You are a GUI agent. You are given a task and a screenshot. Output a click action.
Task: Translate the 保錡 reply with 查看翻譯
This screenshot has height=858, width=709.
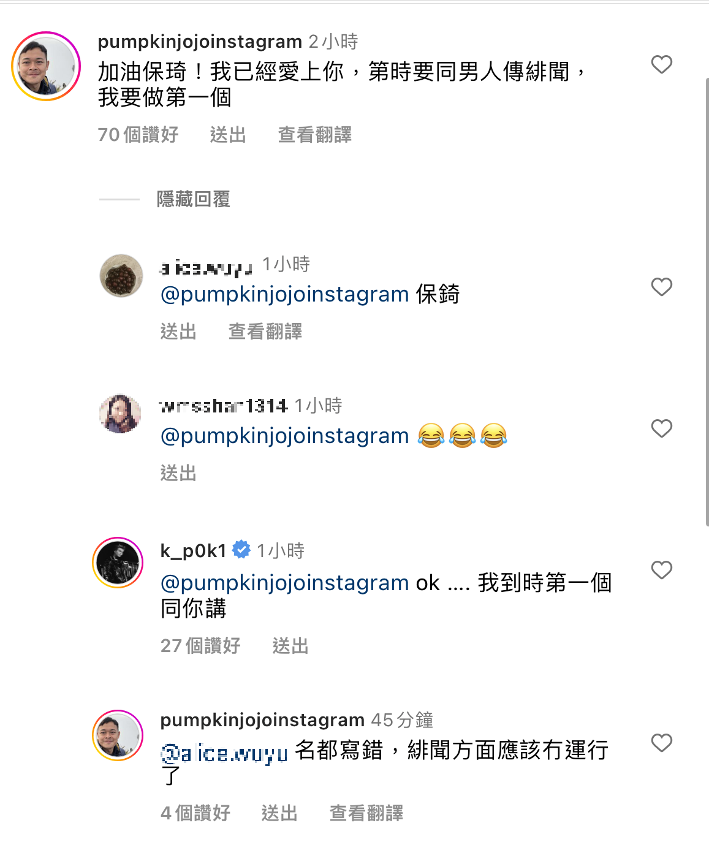coord(265,332)
